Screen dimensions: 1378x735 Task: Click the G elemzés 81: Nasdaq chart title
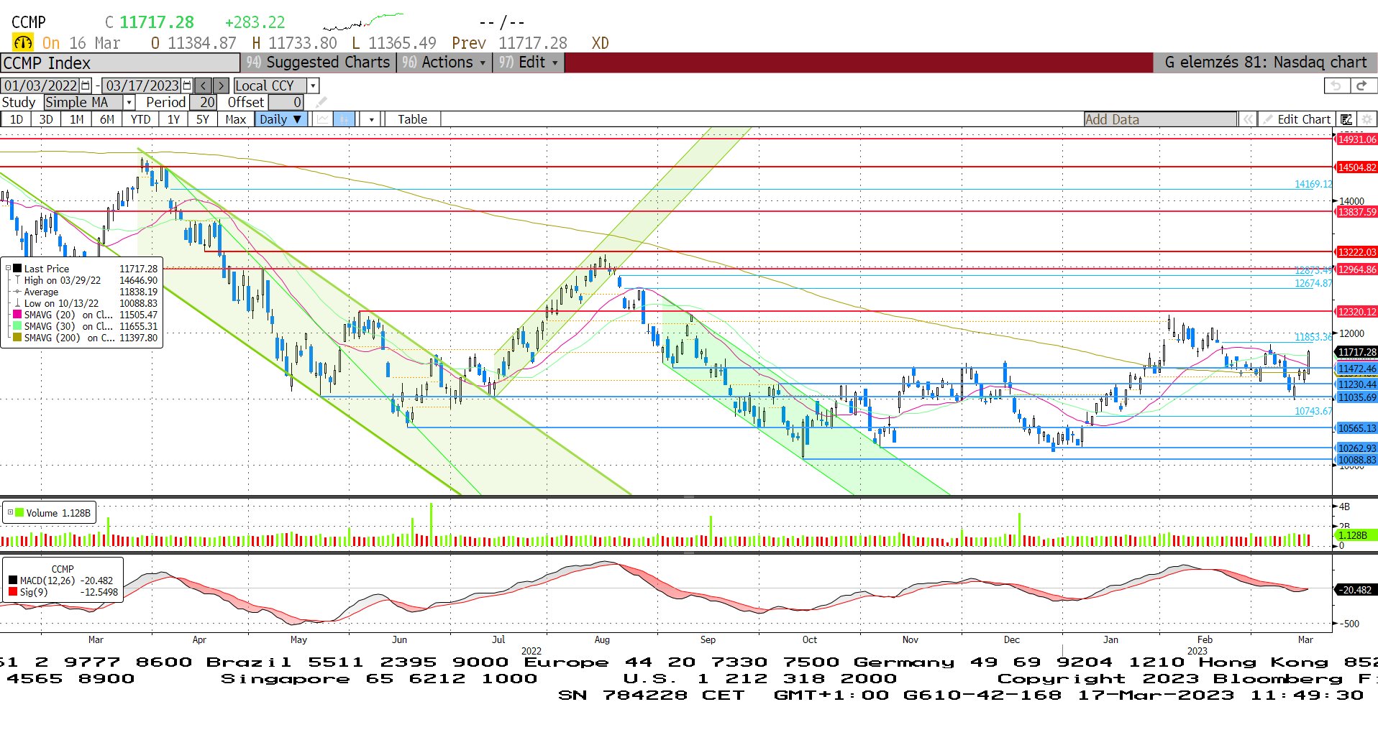click(x=1265, y=63)
